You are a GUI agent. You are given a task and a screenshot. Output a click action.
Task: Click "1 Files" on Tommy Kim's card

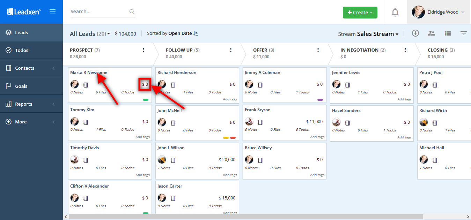point(101,130)
